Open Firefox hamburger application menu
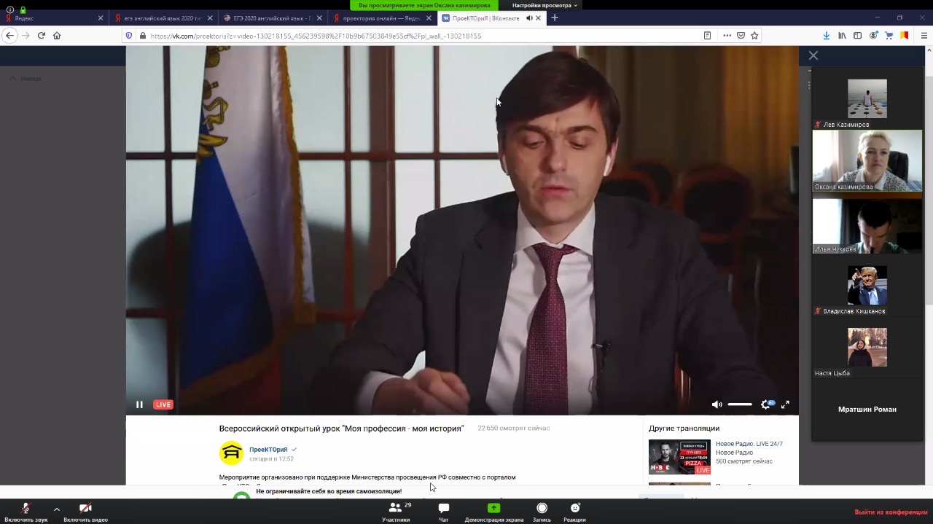 click(924, 35)
